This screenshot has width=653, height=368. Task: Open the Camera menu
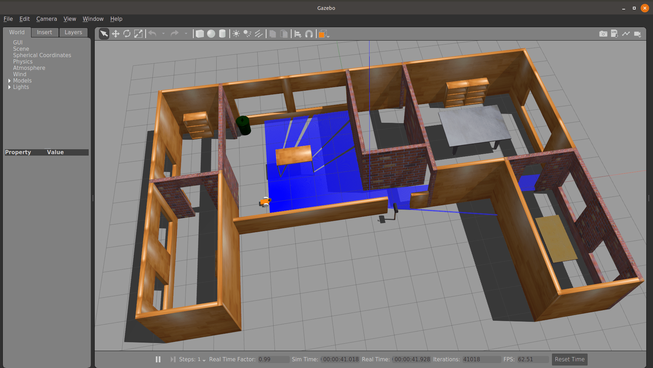tap(47, 19)
